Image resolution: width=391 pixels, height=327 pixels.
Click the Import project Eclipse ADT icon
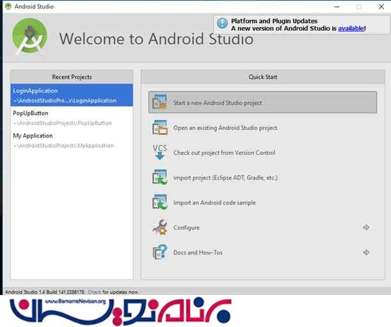pyautogui.click(x=159, y=177)
